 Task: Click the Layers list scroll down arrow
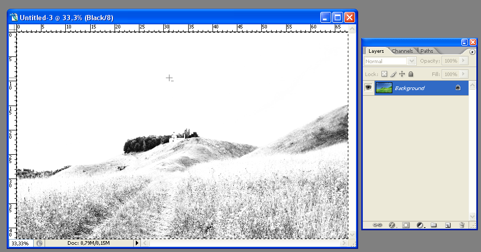coord(472,216)
